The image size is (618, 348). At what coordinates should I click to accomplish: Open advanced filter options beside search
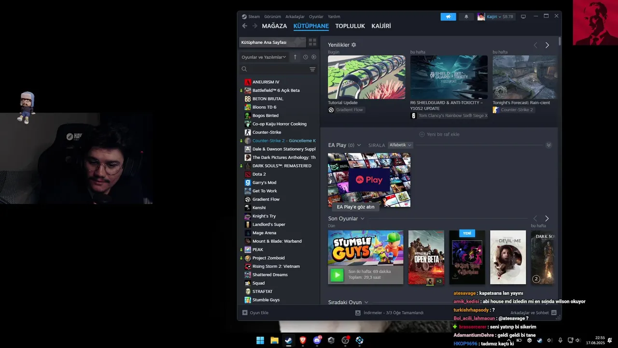[x=312, y=69]
